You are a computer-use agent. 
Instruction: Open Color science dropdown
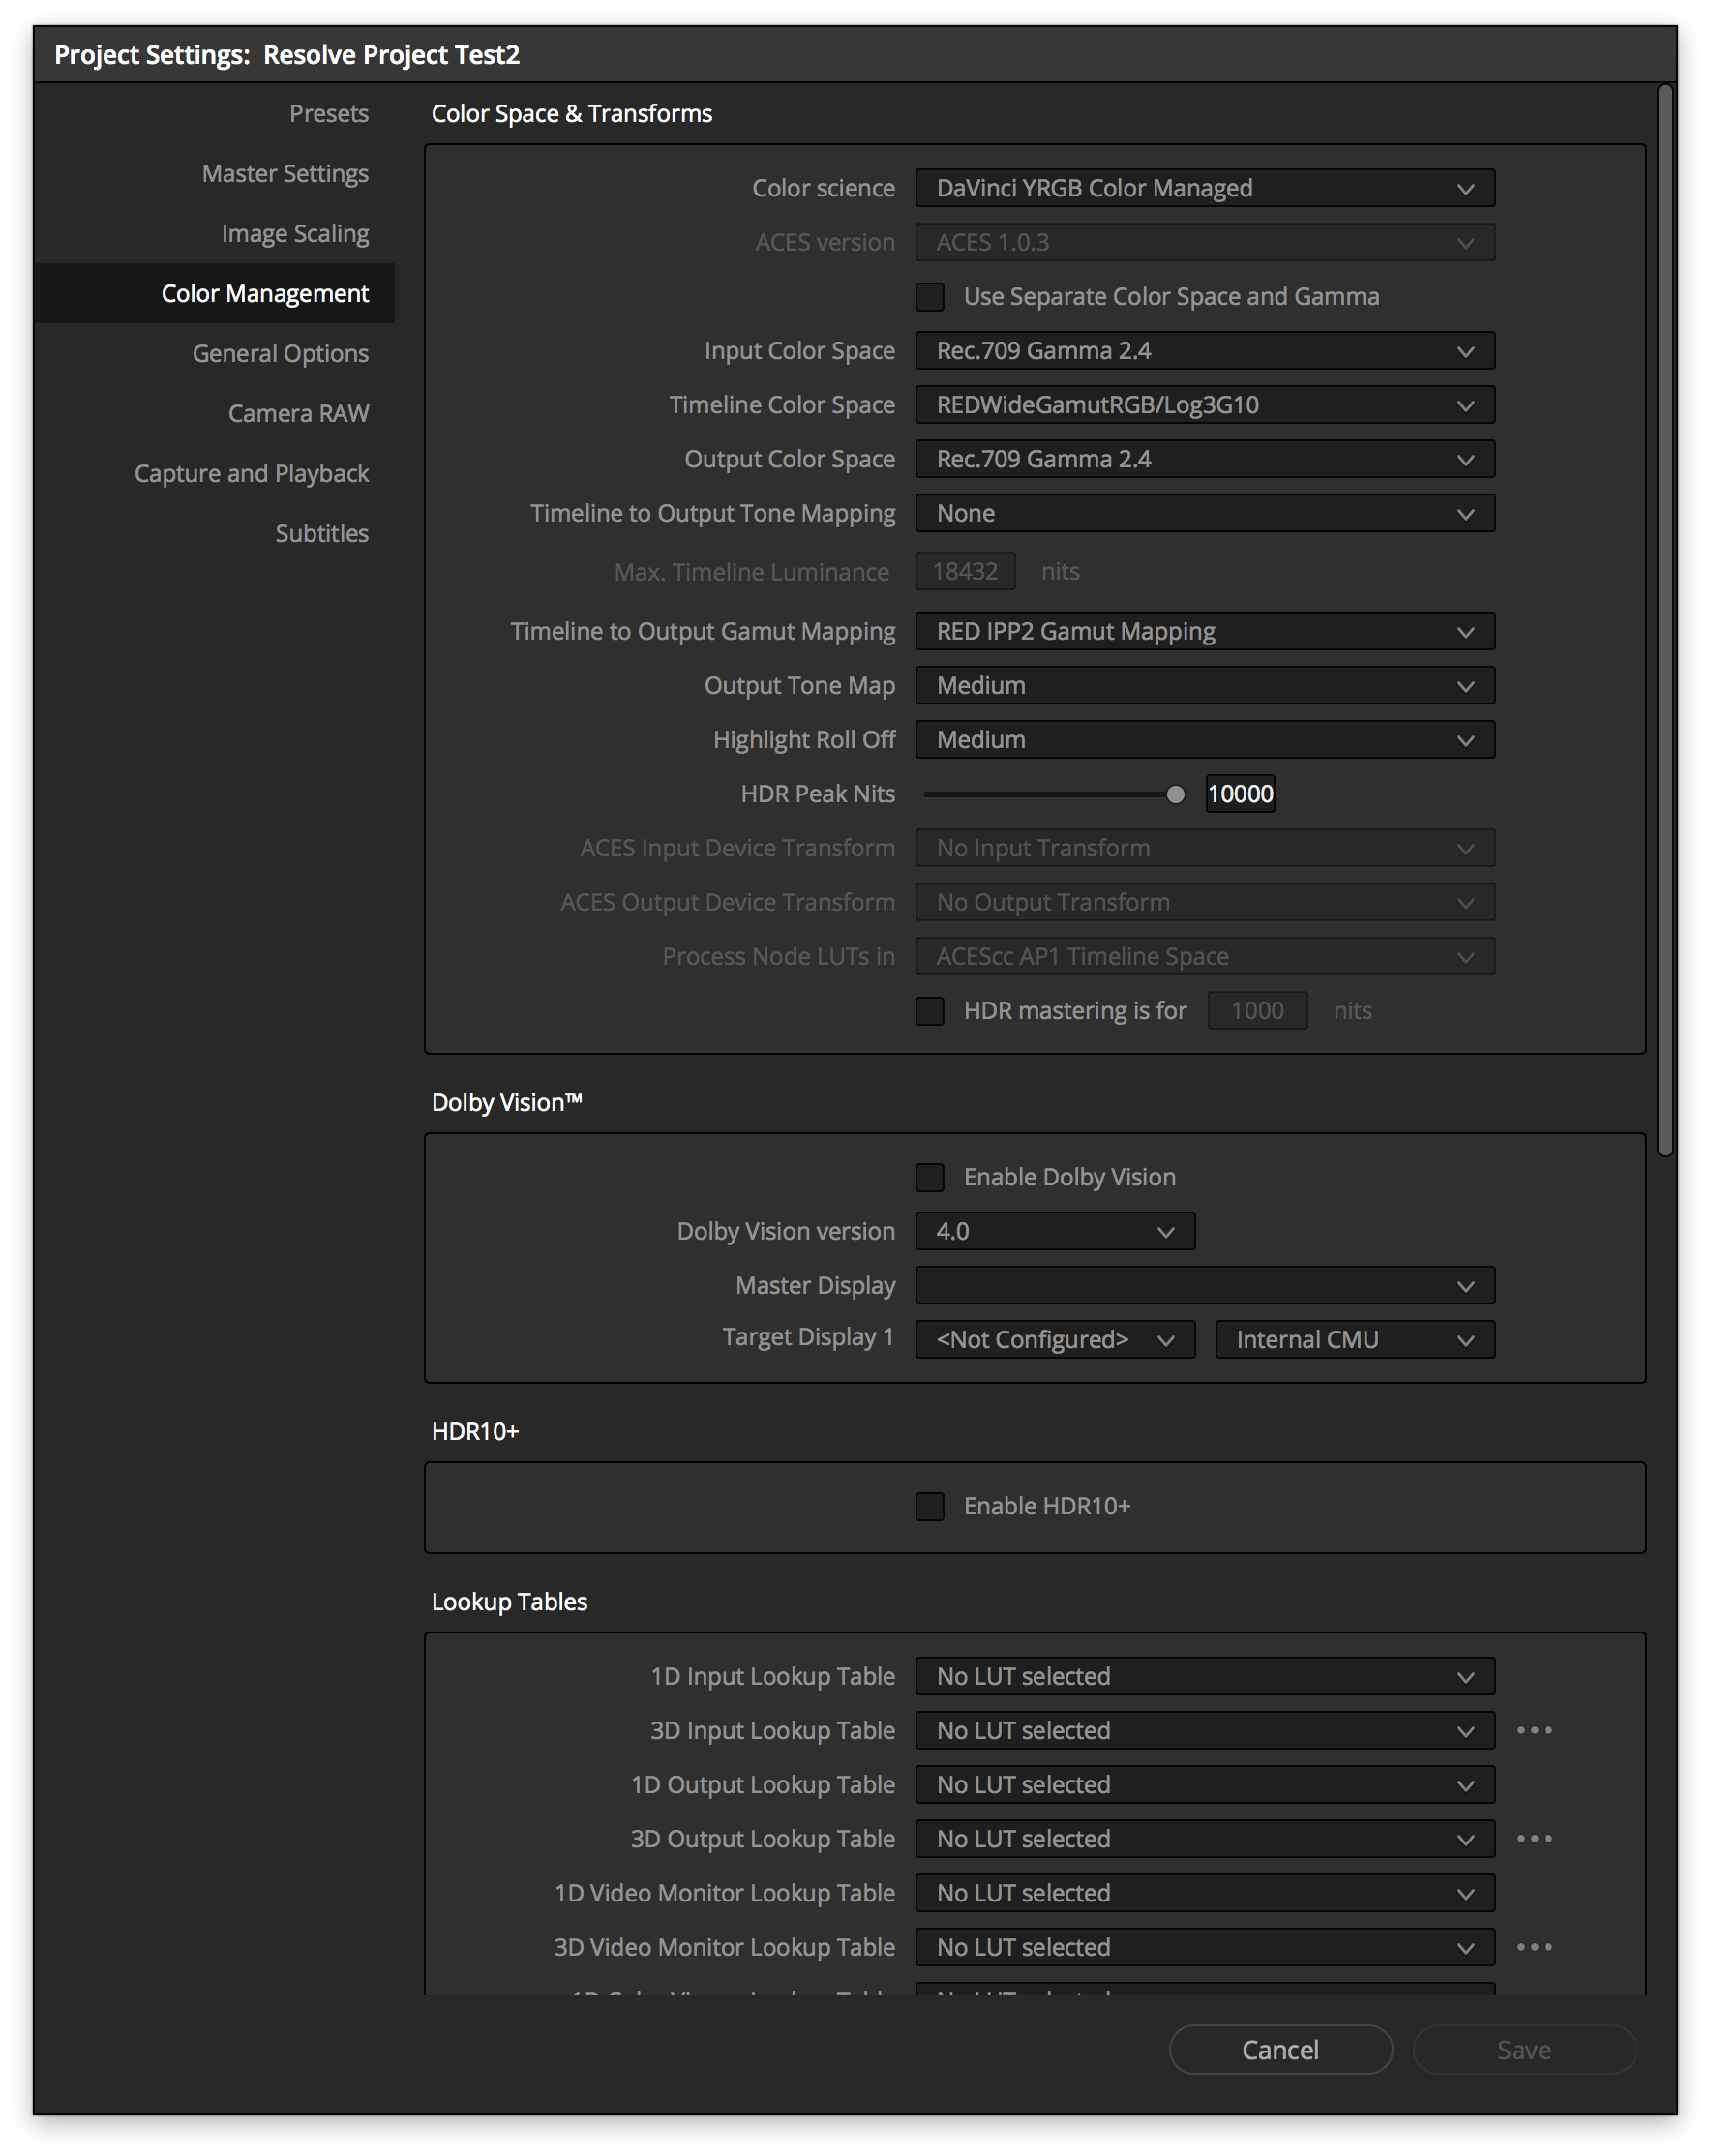(1205, 188)
